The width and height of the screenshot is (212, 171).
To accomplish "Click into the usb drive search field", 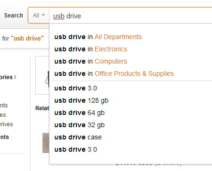I will [x=130, y=16].
